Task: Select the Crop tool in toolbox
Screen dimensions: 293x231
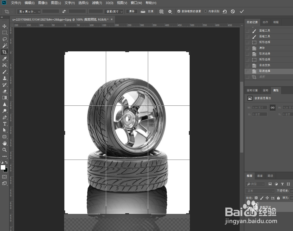Action: click(x=5, y=52)
